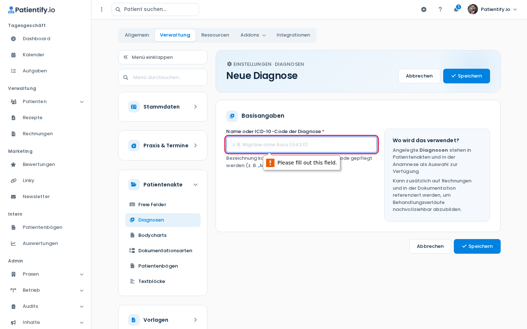Click the Vorlagen document icon
Image resolution: width=527 pixels, height=329 pixels.
tap(134, 320)
